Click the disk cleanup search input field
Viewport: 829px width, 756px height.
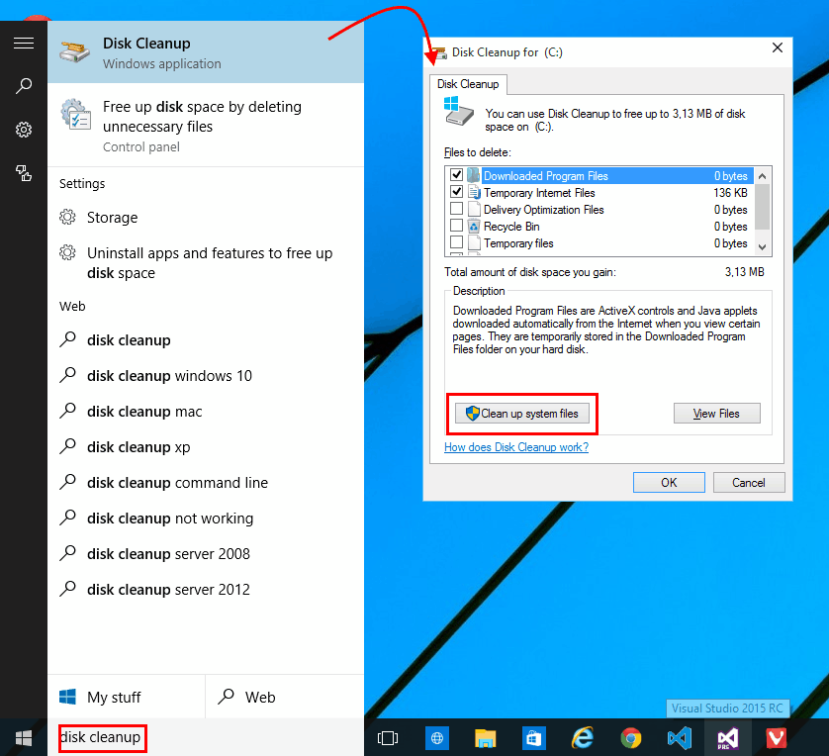pyautogui.click(x=102, y=737)
